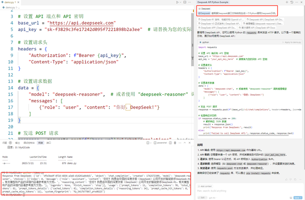The image size is (305, 200).
Task: Start a new chat with the plus icon
Action: (287, 2)
